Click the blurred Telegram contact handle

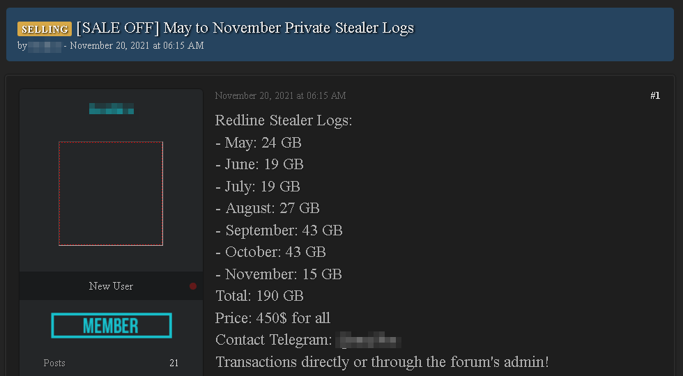point(368,340)
